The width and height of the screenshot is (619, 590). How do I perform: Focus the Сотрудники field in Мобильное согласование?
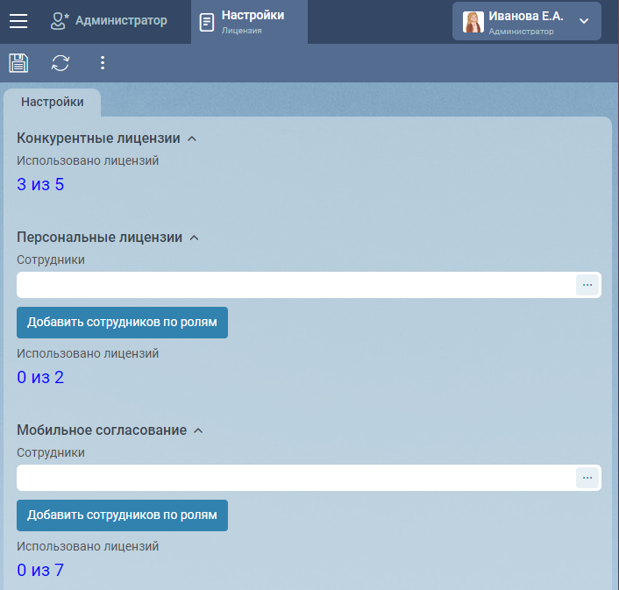pos(295,478)
